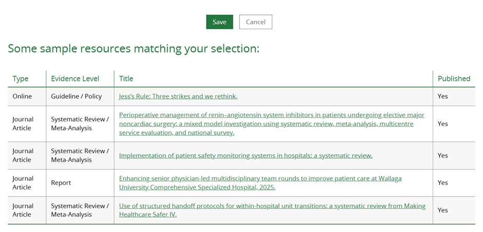Open the patient safety monitoring systems review link
Viewport: 483px width, 232px height.
(x=246, y=156)
